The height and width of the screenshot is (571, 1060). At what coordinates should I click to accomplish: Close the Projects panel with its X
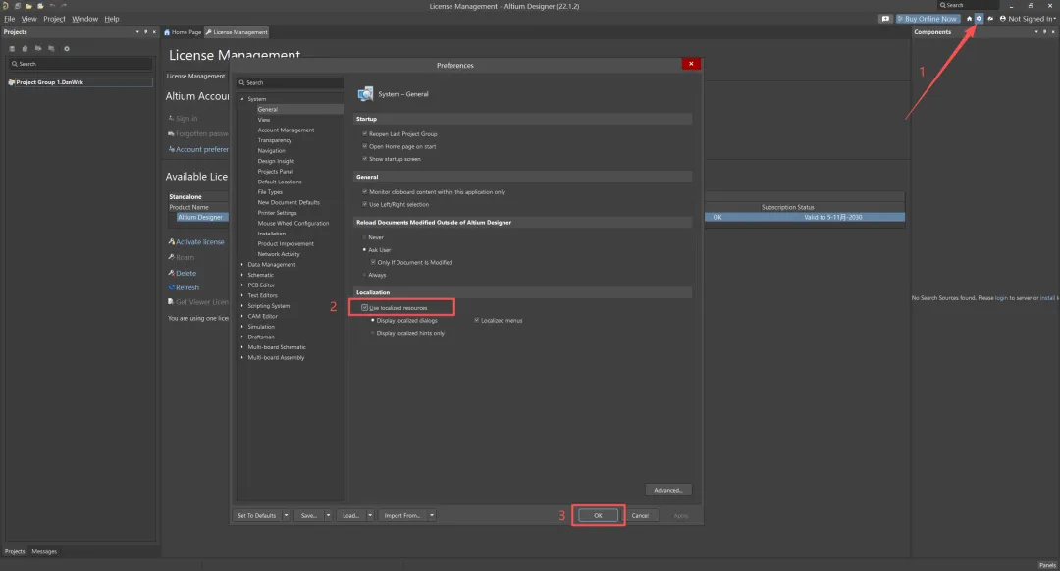tap(154, 31)
